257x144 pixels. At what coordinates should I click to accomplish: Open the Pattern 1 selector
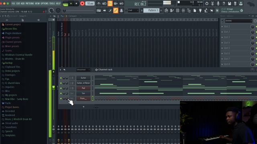[151, 10]
